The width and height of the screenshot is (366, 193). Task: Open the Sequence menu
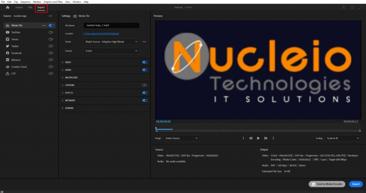tap(25, 2)
